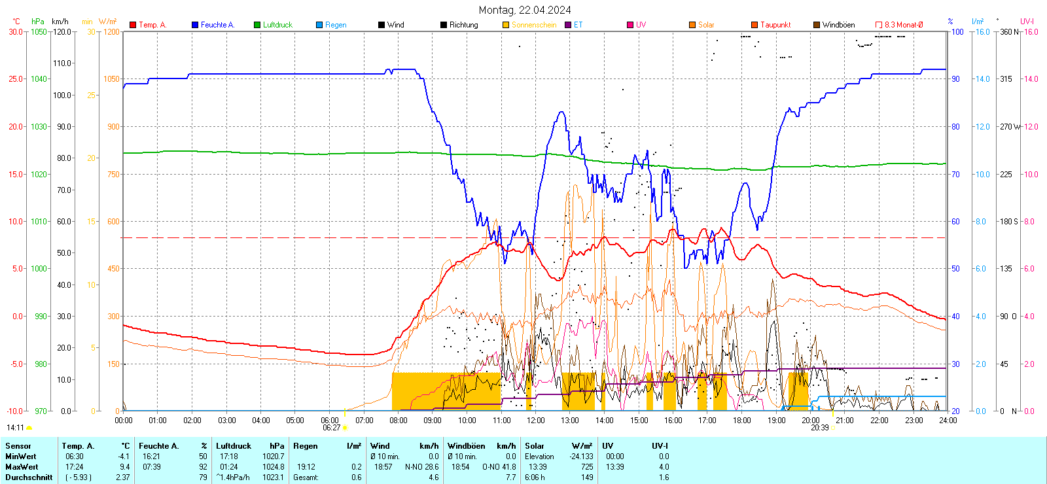Click the sunset marker at 20:39
The width and height of the screenshot is (1047, 484).
pos(833,428)
